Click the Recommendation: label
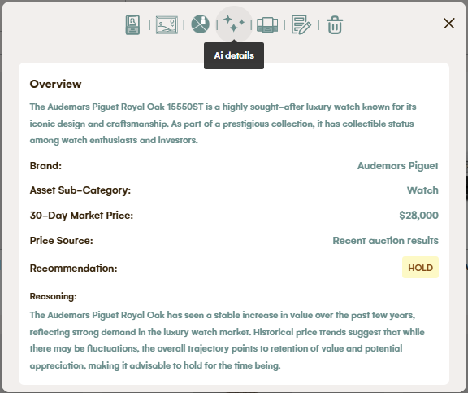This screenshot has width=468, height=393. pyautogui.click(x=73, y=268)
